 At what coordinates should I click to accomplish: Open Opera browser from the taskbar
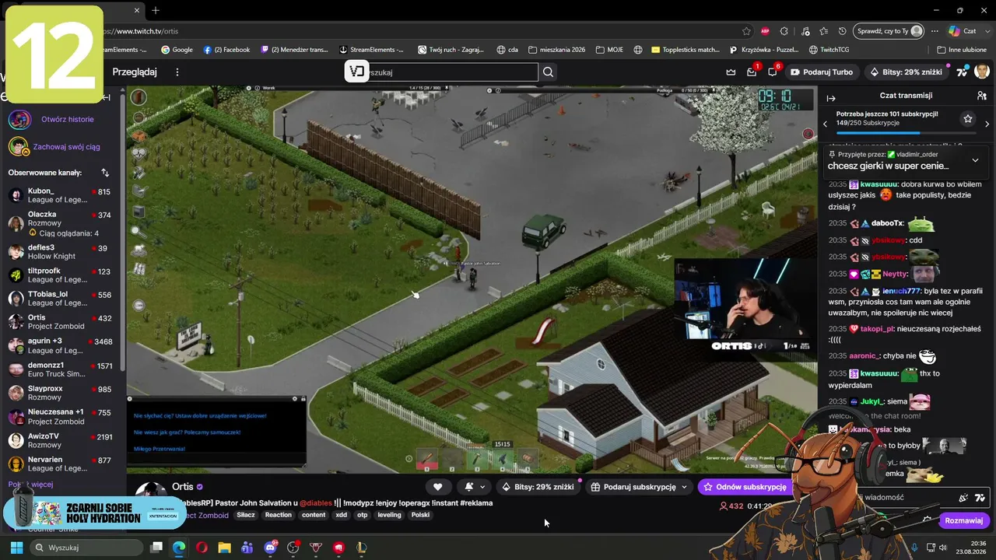point(202,548)
